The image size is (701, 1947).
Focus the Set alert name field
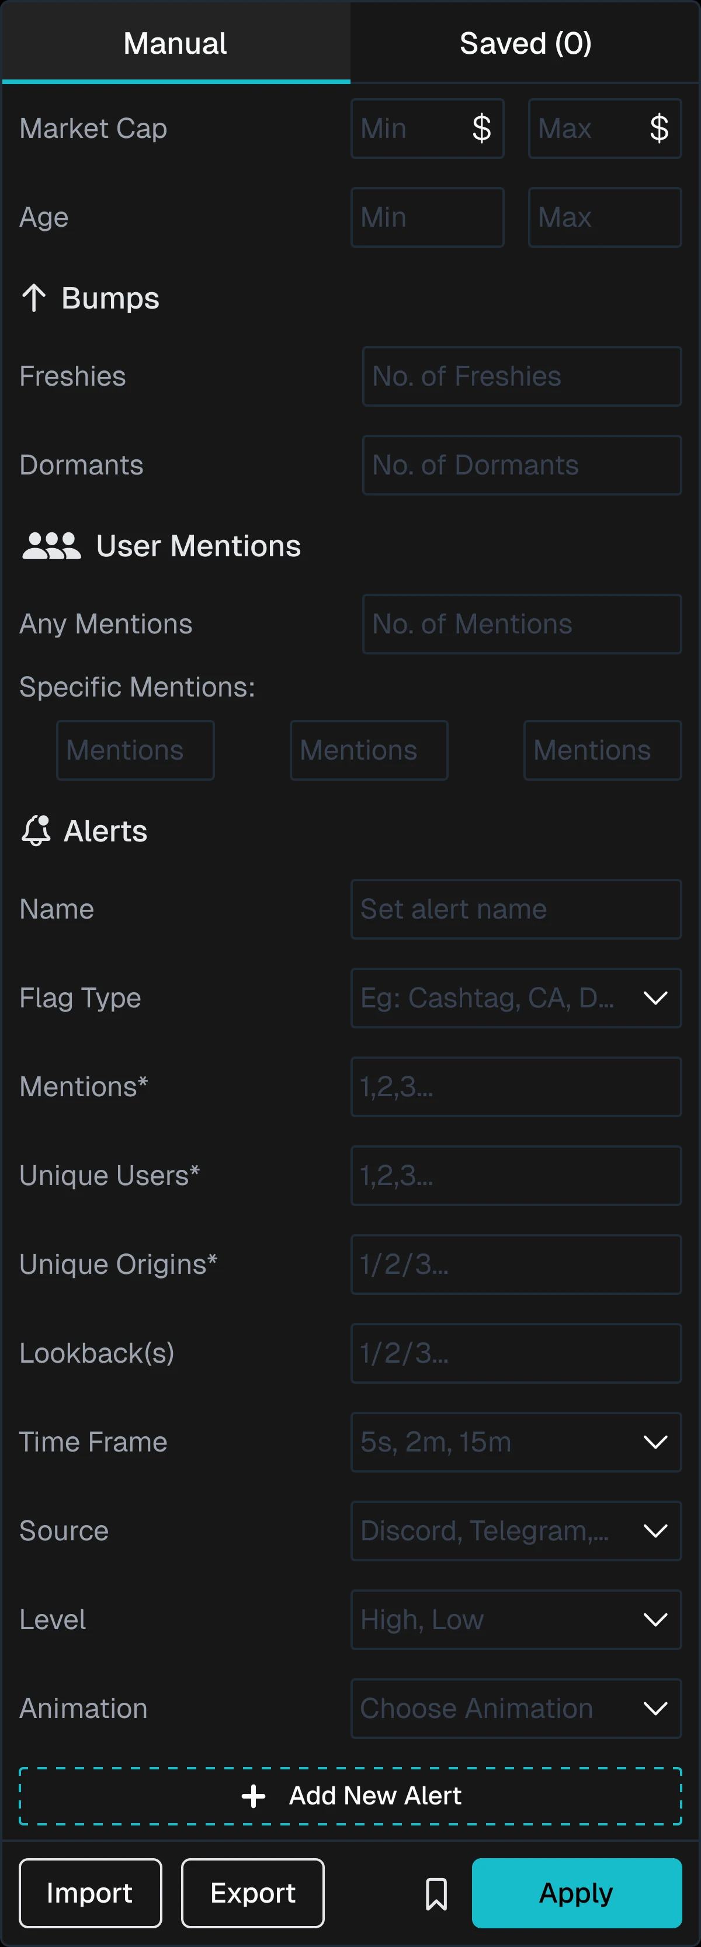[516, 909]
